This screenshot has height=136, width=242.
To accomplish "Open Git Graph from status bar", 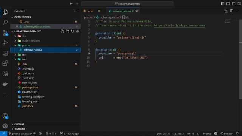I will [74, 134].
